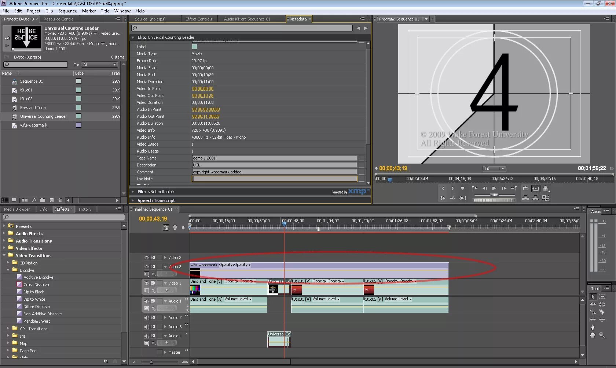
Task: Click Set Unnumbered Marker in Timeline
Action: click(183, 228)
